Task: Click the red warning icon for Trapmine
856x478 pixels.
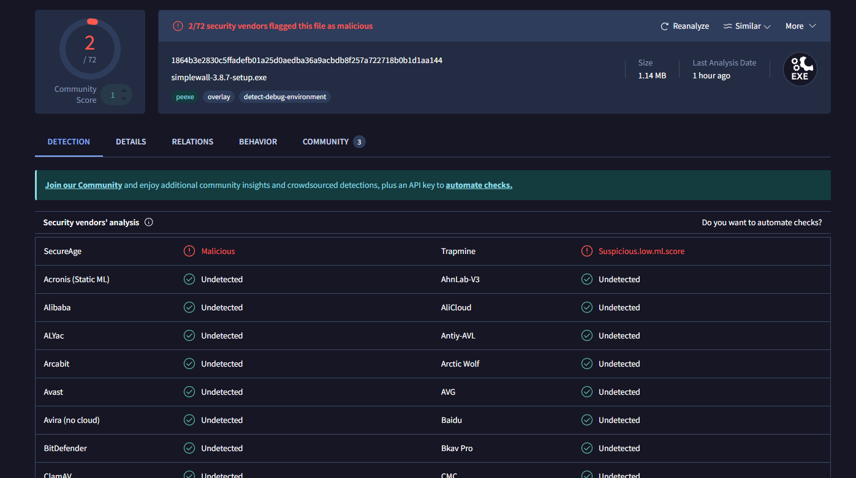Action: pos(587,251)
